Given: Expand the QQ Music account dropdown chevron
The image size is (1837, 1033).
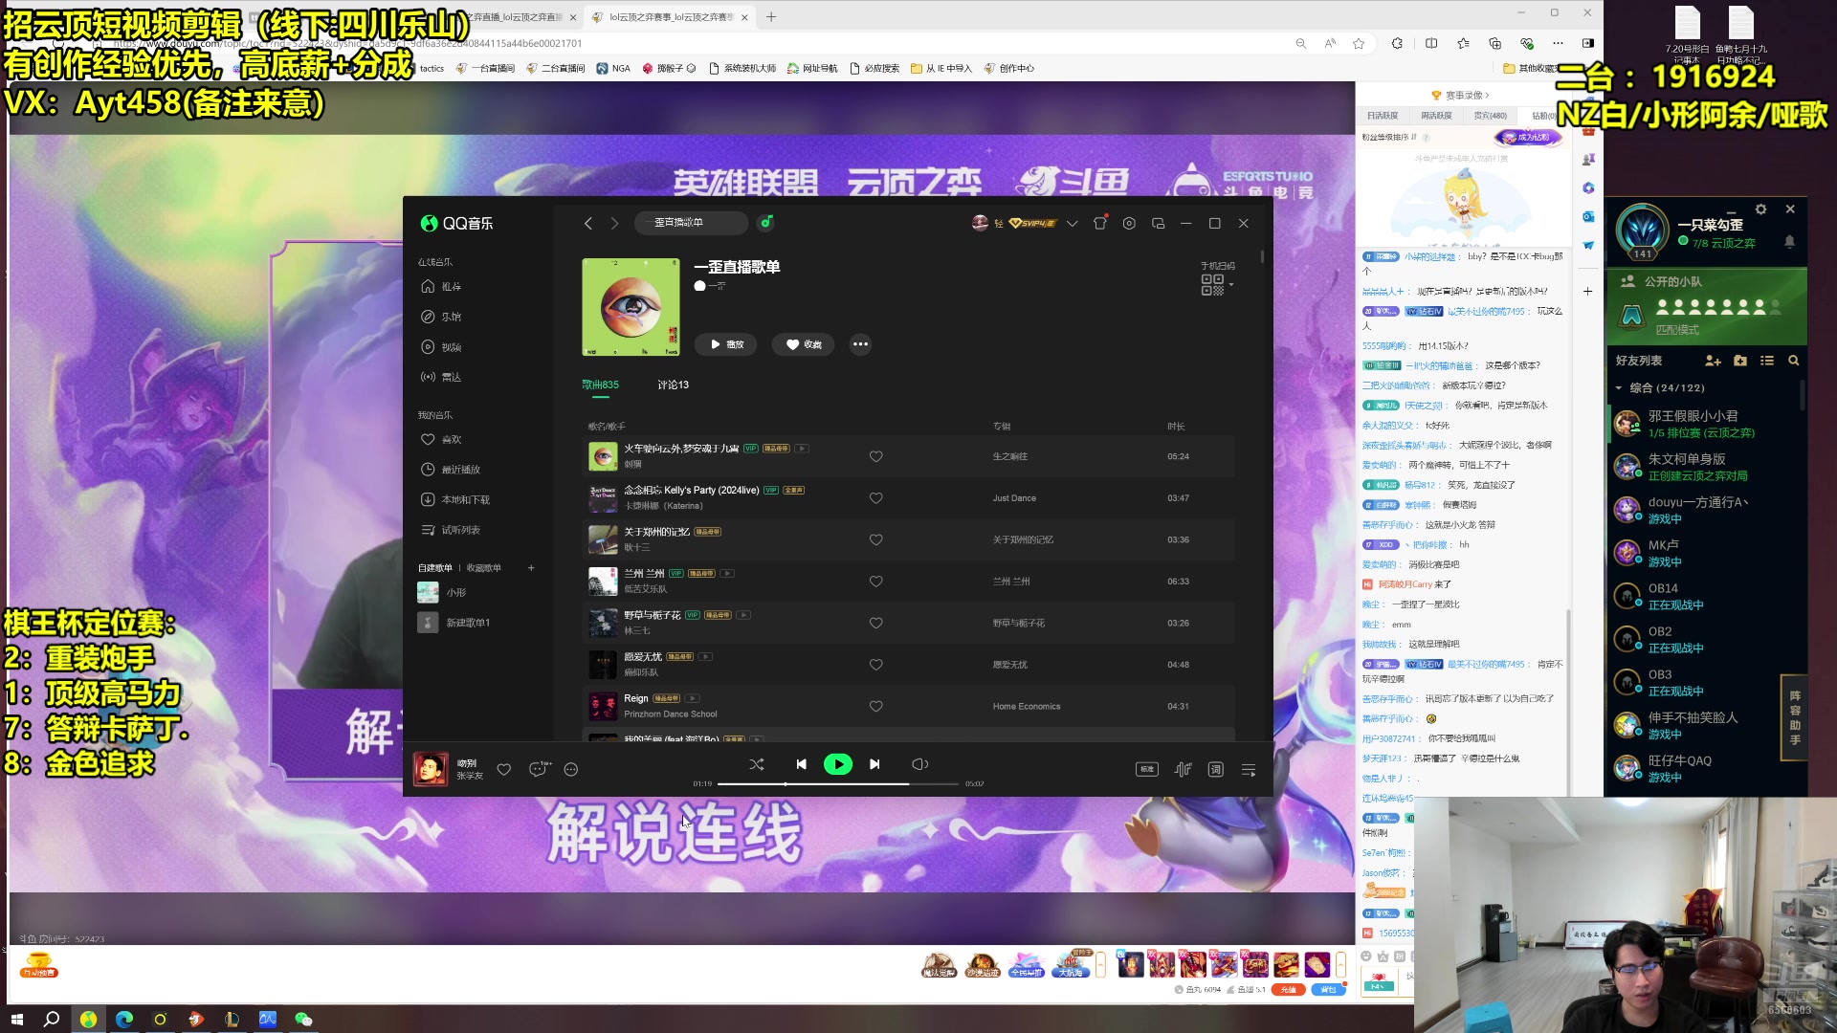Looking at the screenshot, I should 1072,223.
